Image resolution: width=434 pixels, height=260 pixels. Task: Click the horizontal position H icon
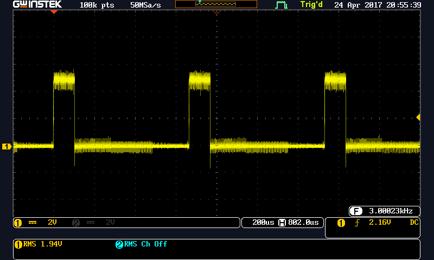tap(282, 223)
